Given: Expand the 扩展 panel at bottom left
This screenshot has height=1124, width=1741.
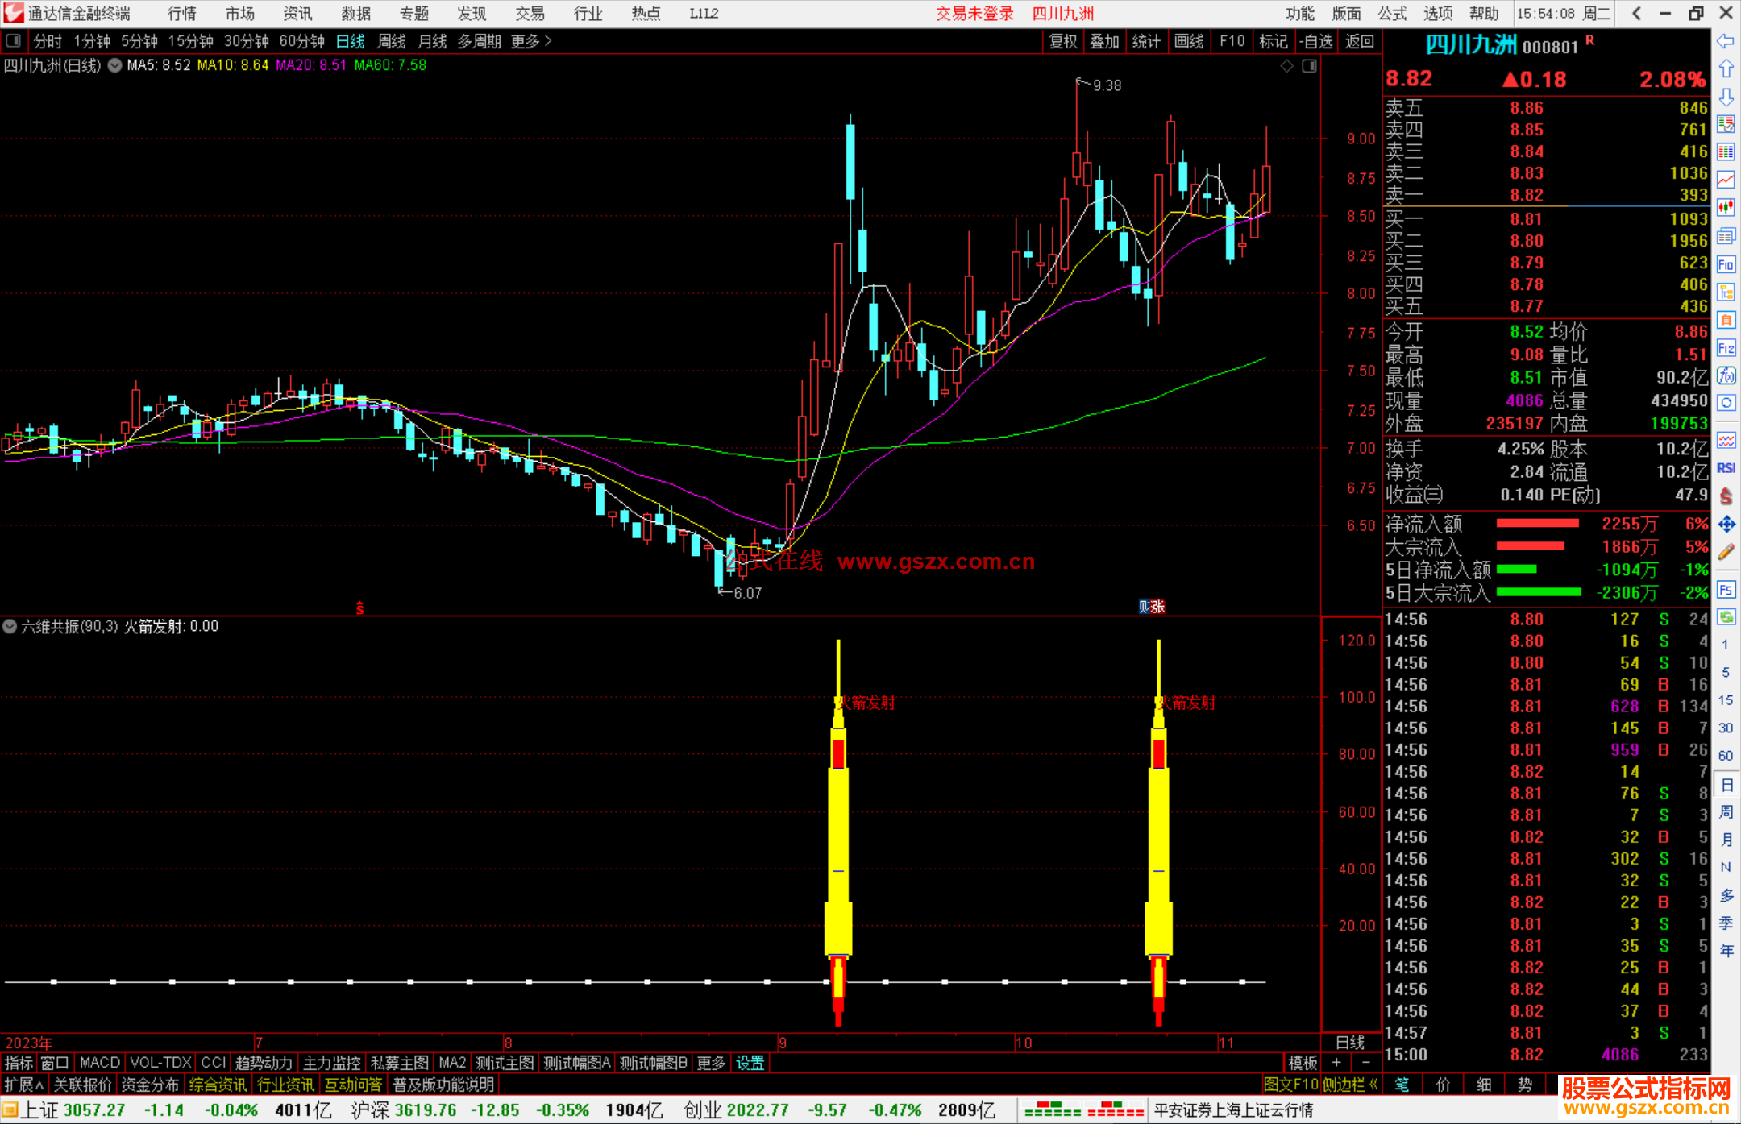Looking at the screenshot, I should pos(23,1085).
